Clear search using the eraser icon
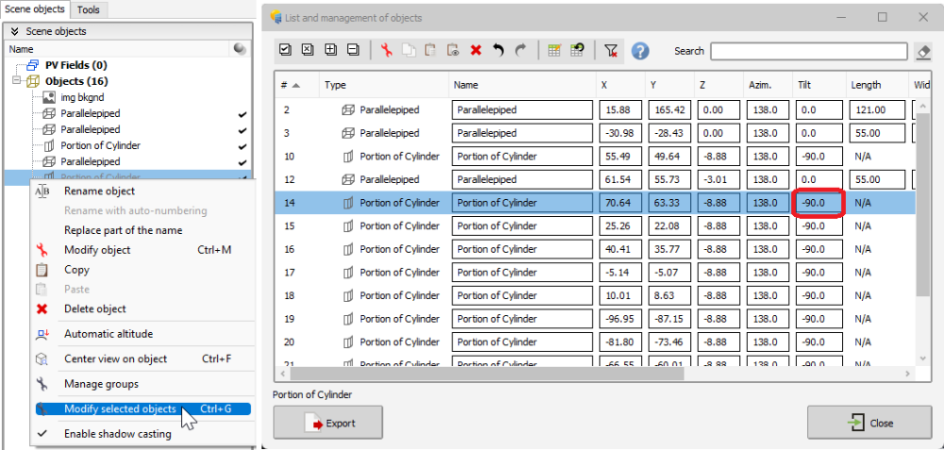The image size is (944, 450). point(924,51)
